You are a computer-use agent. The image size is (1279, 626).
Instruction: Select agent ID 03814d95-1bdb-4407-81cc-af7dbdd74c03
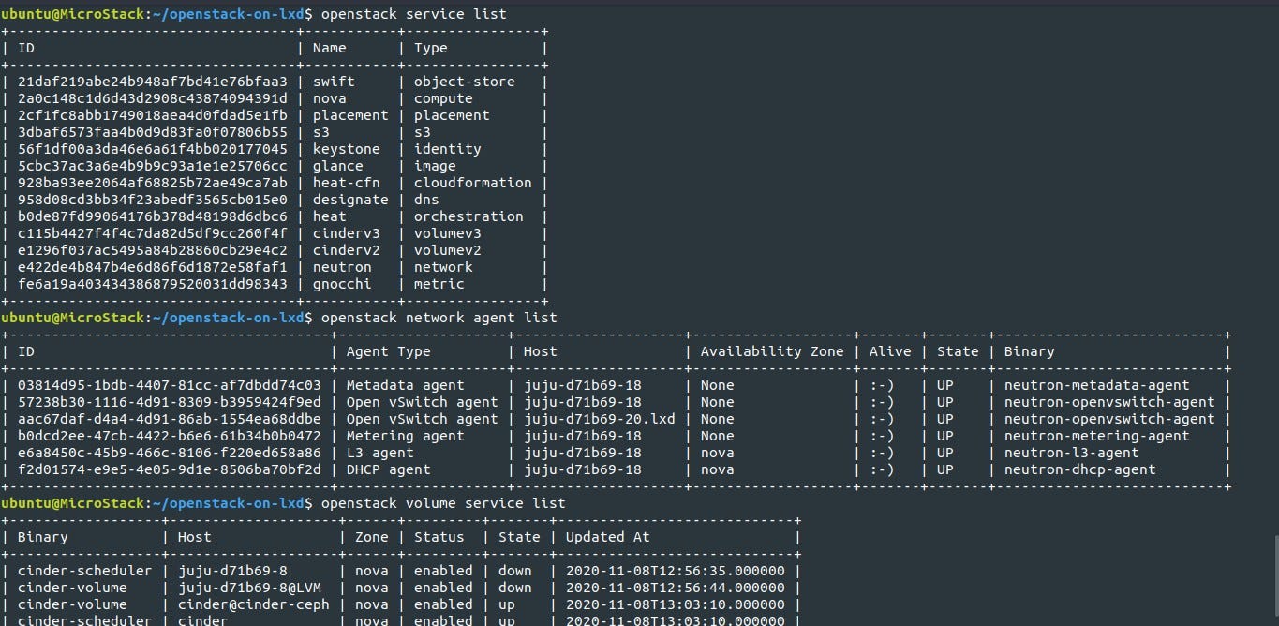(x=169, y=385)
